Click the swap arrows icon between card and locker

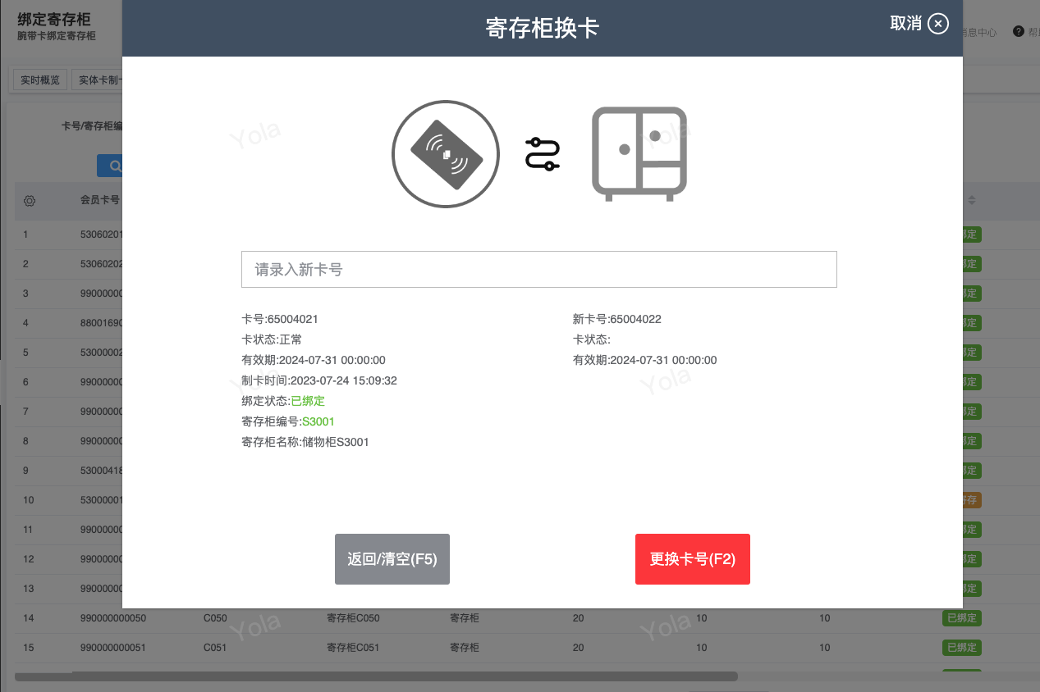point(543,154)
